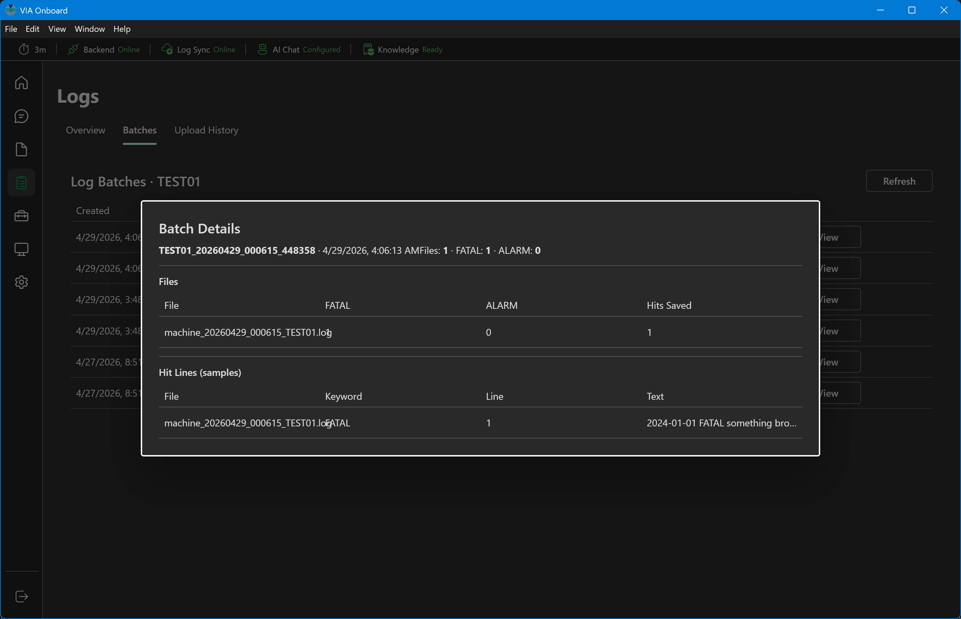Click the 3m session timer text
The width and height of the screenshot is (961, 619).
(40, 49)
